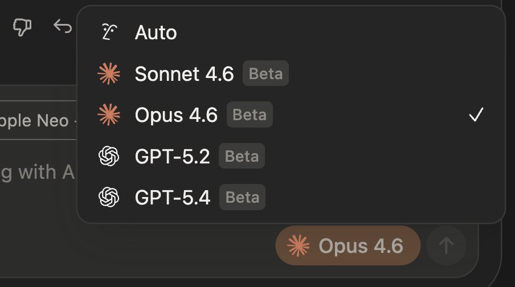This screenshot has width=515, height=287.
Task: Click the Beta badge beside GPT-5.2
Action: [242, 157]
